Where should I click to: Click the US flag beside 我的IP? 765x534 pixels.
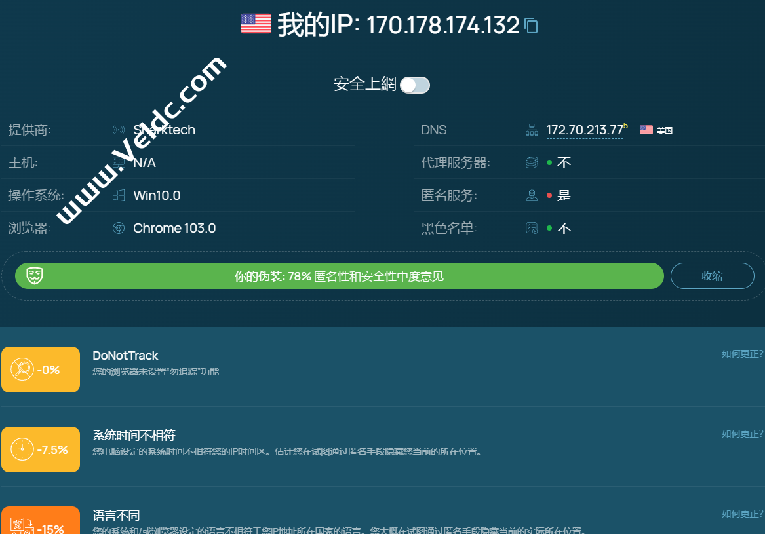pos(256,24)
